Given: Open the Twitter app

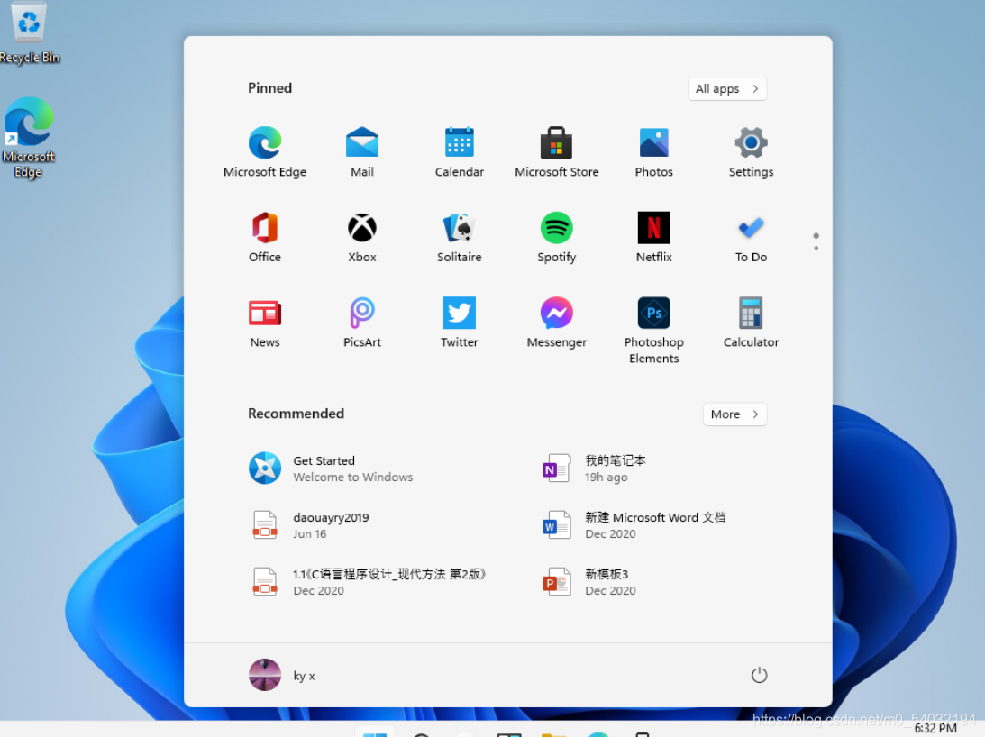Looking at the screenshot, I should (x=460, y=323).
